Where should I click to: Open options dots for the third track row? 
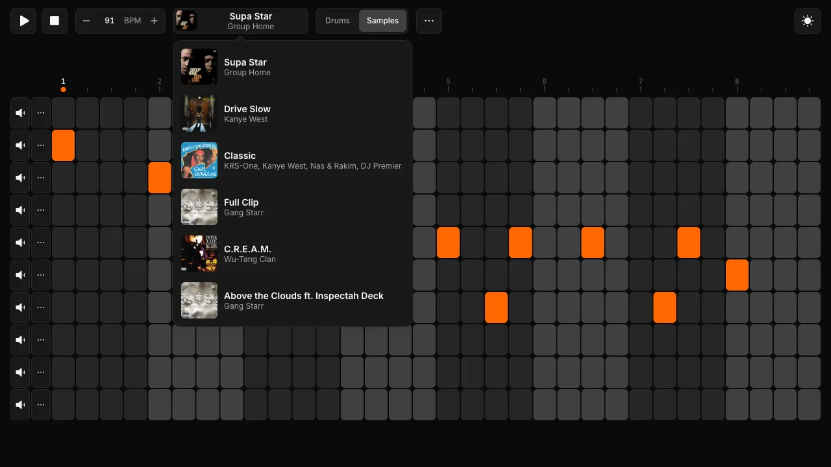coord(41,178)
